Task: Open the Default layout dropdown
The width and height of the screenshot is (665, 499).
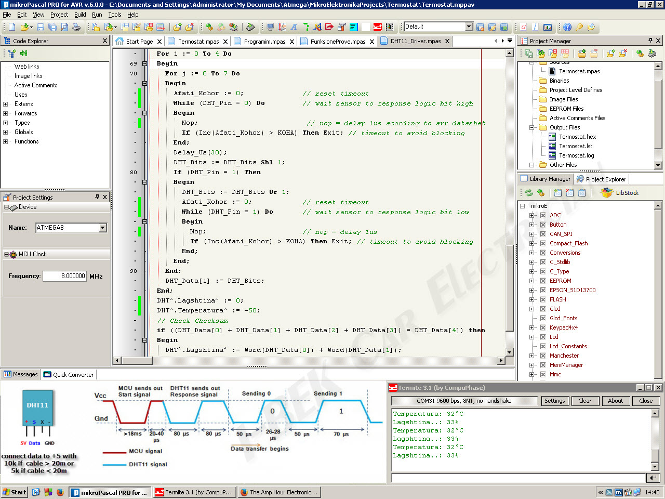Action: click(x=469, y=27)
